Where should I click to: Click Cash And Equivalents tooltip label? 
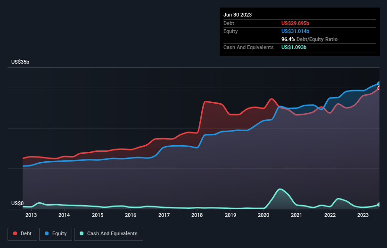248,47
